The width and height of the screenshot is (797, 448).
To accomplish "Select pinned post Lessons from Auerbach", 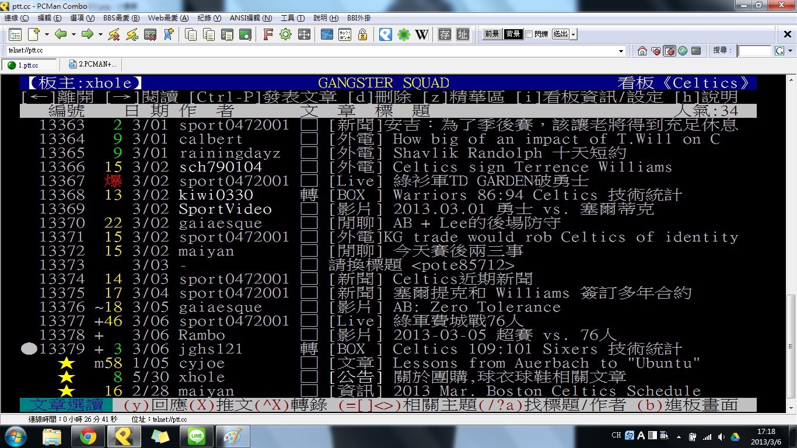I will pyautogui.click(x=388, y=363).
